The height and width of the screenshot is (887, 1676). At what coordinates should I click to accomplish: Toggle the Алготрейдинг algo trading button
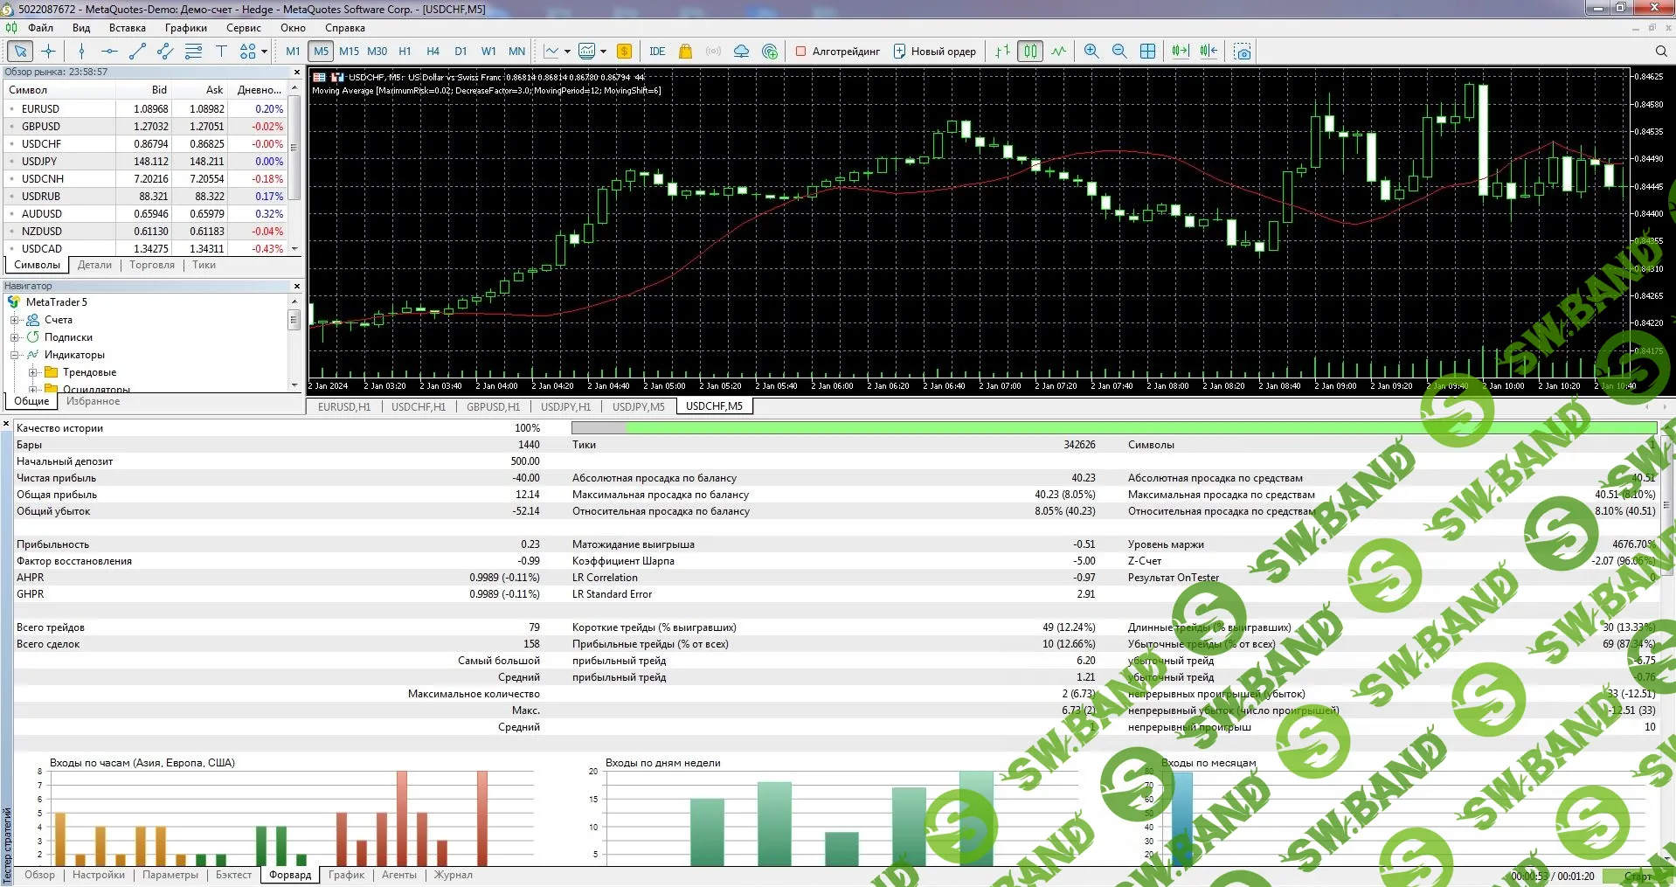pos(837,52)
